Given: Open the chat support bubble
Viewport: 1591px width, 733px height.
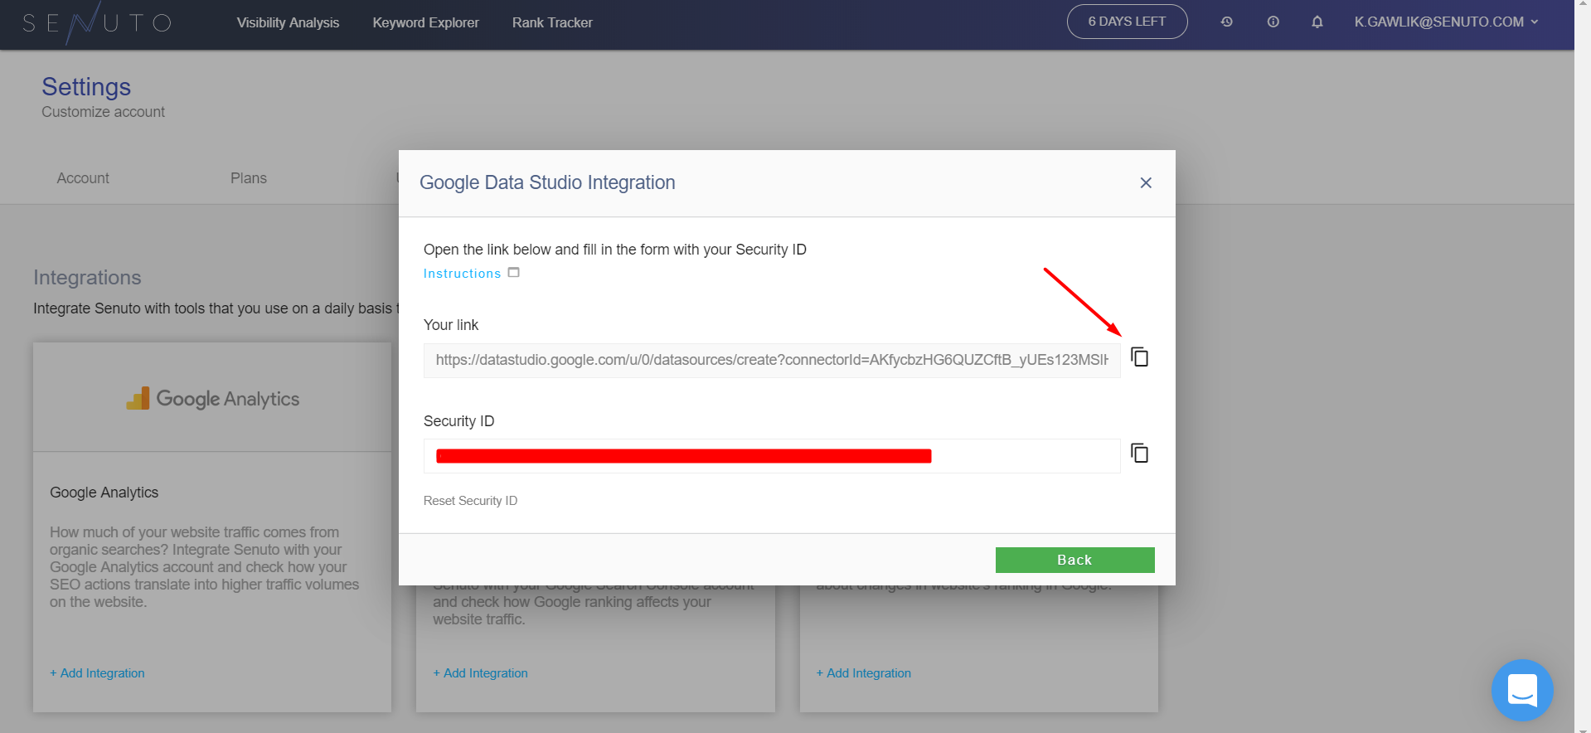Looking at the screenshot, I should click(x=1522, y=690).
